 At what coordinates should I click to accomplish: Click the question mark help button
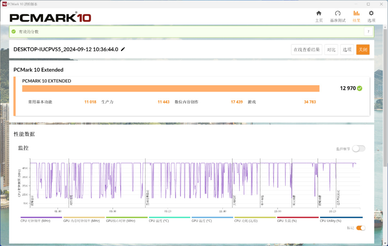[368, 31]
